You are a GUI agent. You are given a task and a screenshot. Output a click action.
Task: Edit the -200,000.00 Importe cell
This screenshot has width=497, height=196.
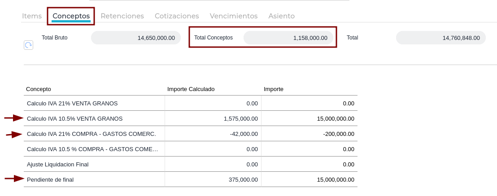coord(310,134)
